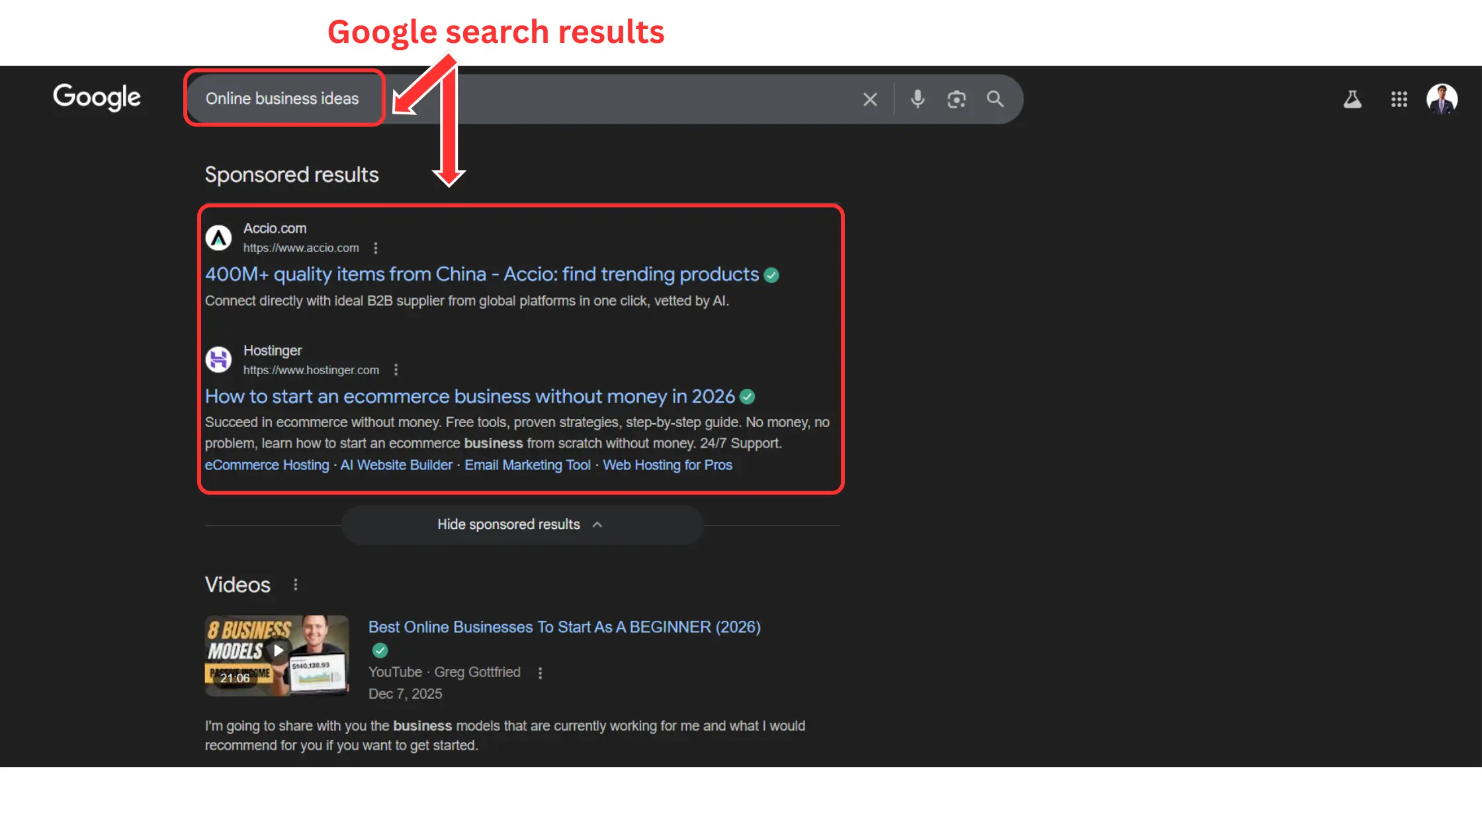
Task: Open the Google account profile picture
Action: point(1442,99)
